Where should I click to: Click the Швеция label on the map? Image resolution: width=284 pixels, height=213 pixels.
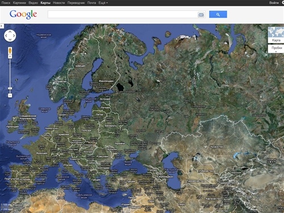tap(80, 66)
